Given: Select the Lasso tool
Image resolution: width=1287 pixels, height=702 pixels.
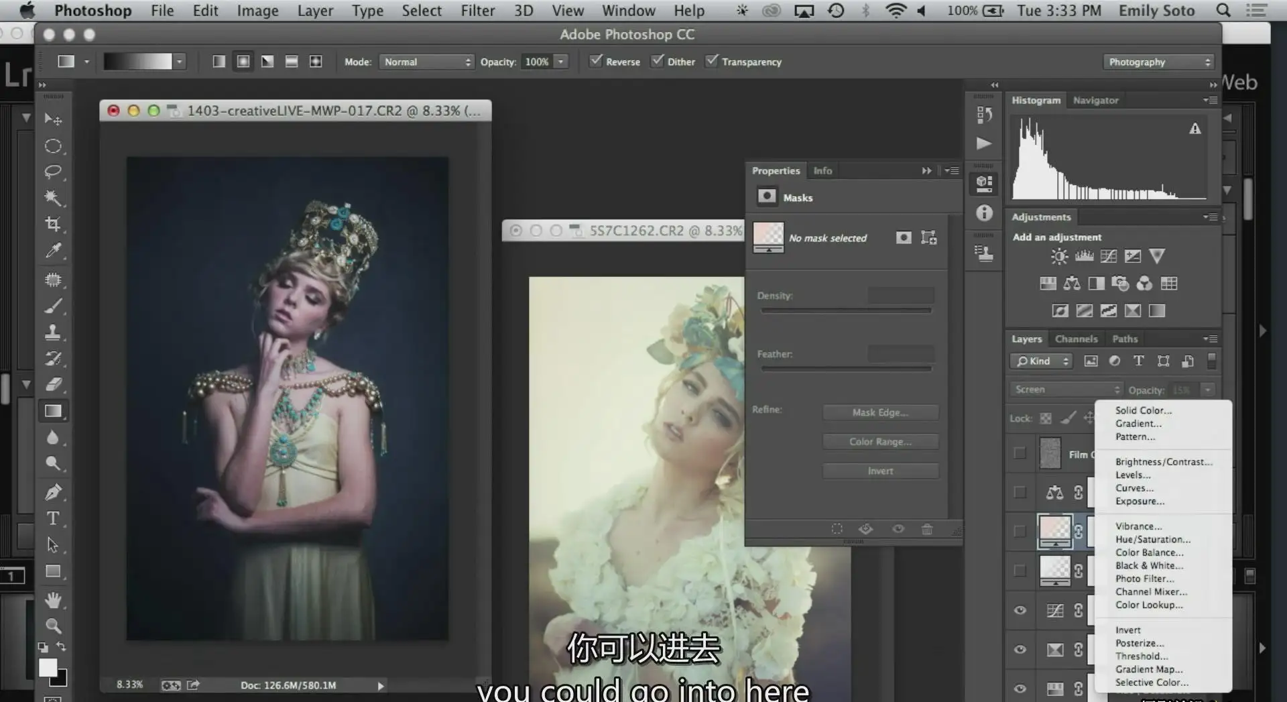Looking at the screenshot, I should pos(53,172).
